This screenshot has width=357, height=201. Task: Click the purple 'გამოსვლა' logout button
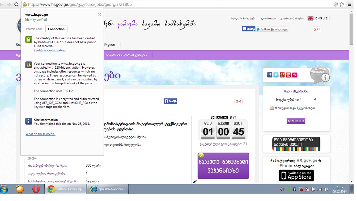296,121
